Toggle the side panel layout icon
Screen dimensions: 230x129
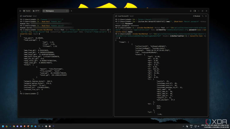195,11
